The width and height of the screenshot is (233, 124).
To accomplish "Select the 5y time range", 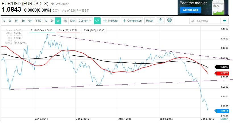I will 58,21.
